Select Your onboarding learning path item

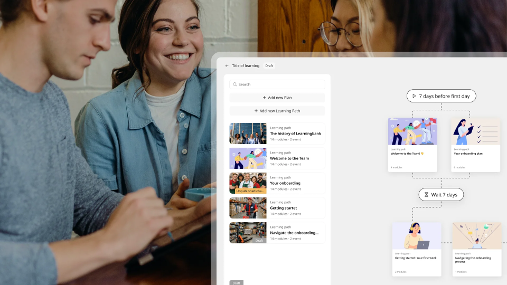click(277, 183)
